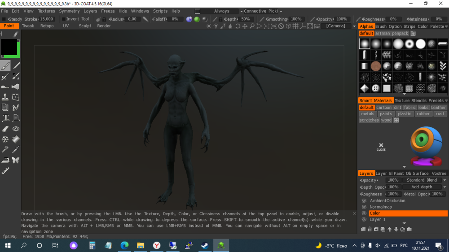Select the butterfly Symmetry copy tool
This screenshot has height=252, width=449.
tap(16, 160)
